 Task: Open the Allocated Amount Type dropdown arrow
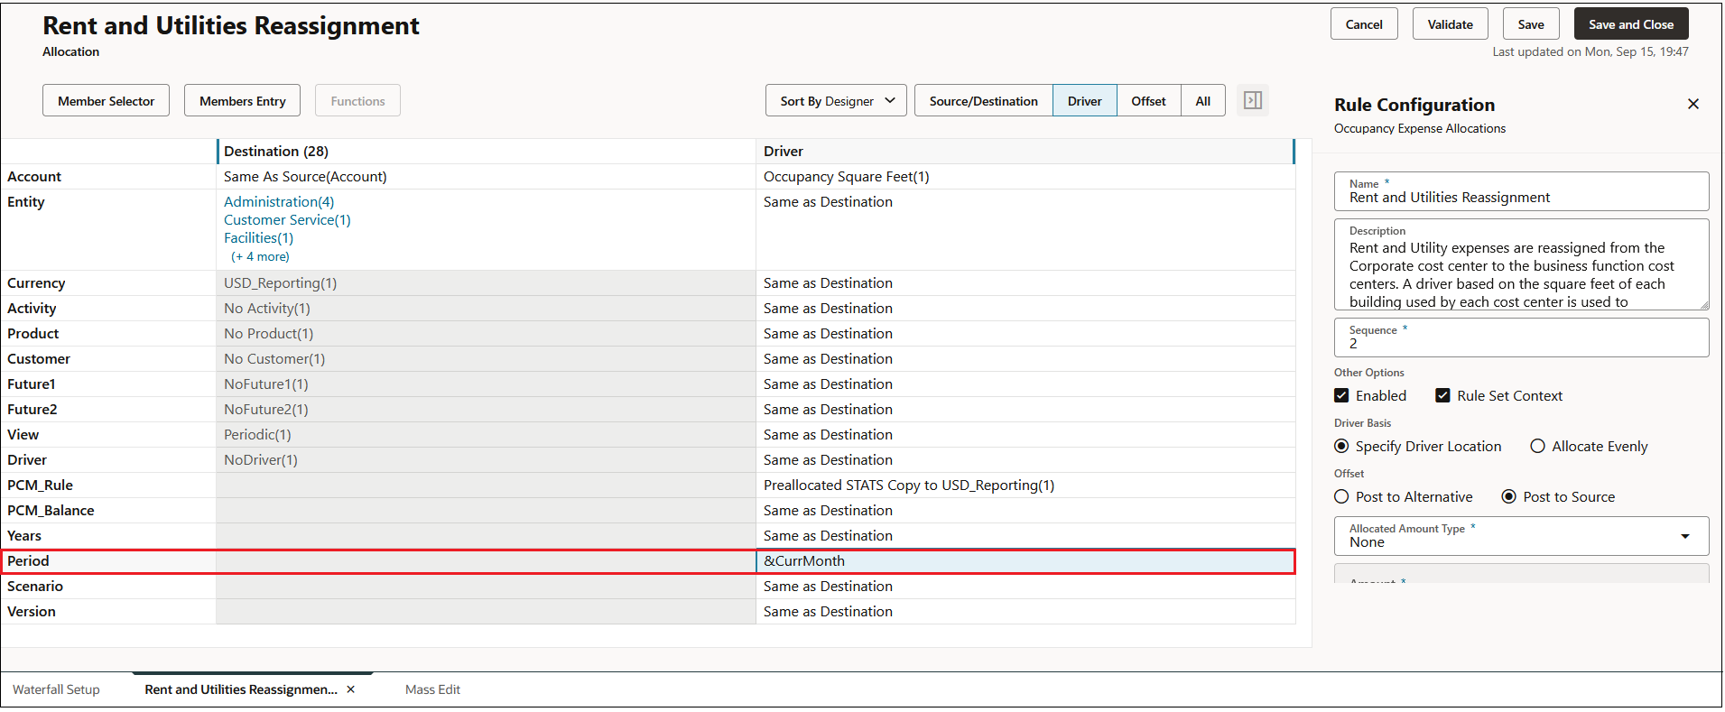pyautogui.click(x=1684, y=536)
